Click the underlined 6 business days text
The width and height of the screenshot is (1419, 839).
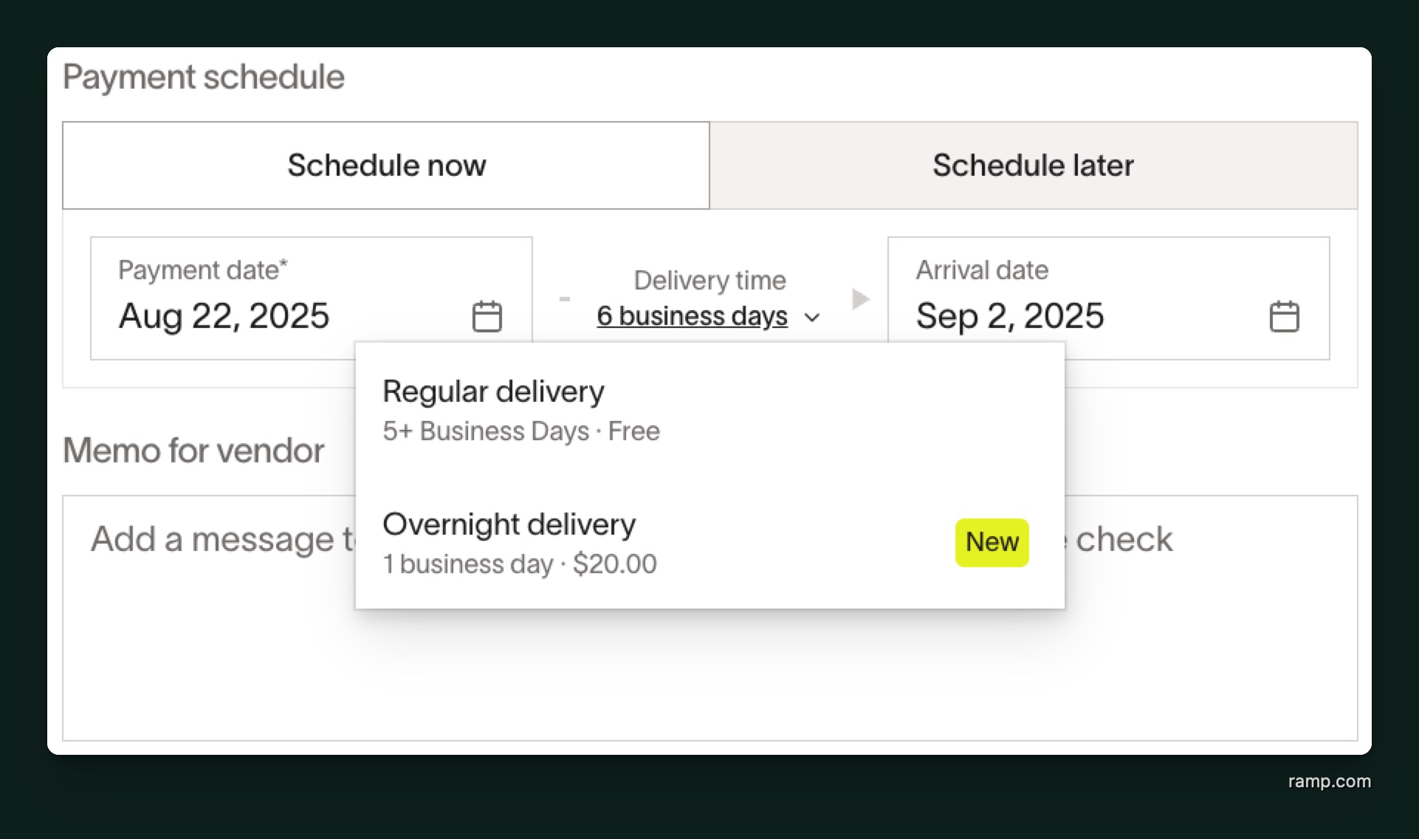692,316
